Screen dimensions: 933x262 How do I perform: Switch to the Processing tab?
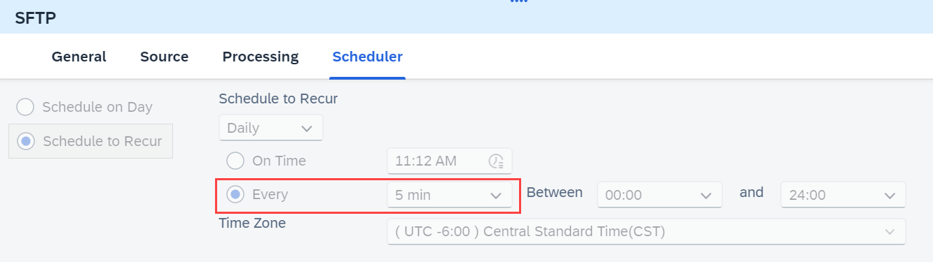[x=261, y=57]
